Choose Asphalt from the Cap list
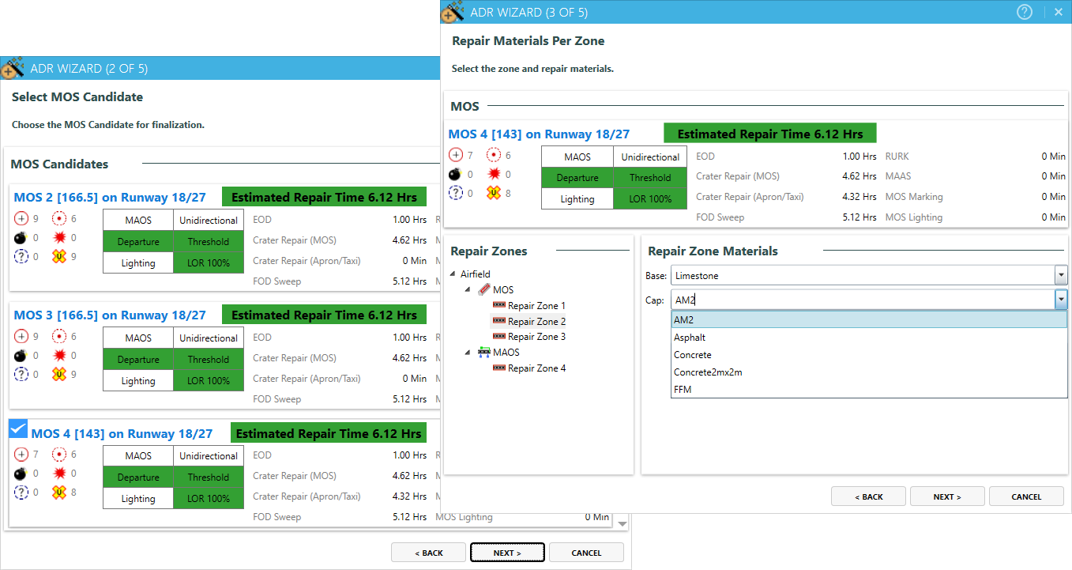The width and height of the screenshot is (1072, 570). pos(690,338)
